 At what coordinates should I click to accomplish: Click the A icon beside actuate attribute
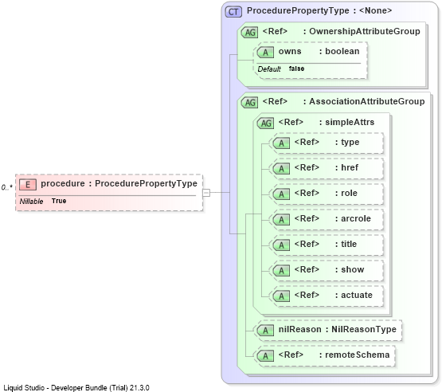click(x=281, y=296)
